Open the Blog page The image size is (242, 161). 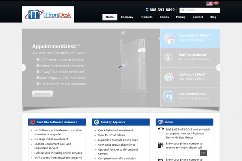(213, 17)
